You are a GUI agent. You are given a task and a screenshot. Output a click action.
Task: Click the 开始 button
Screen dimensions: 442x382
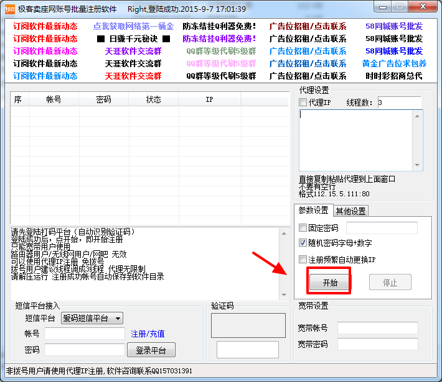tap(329, 282)
